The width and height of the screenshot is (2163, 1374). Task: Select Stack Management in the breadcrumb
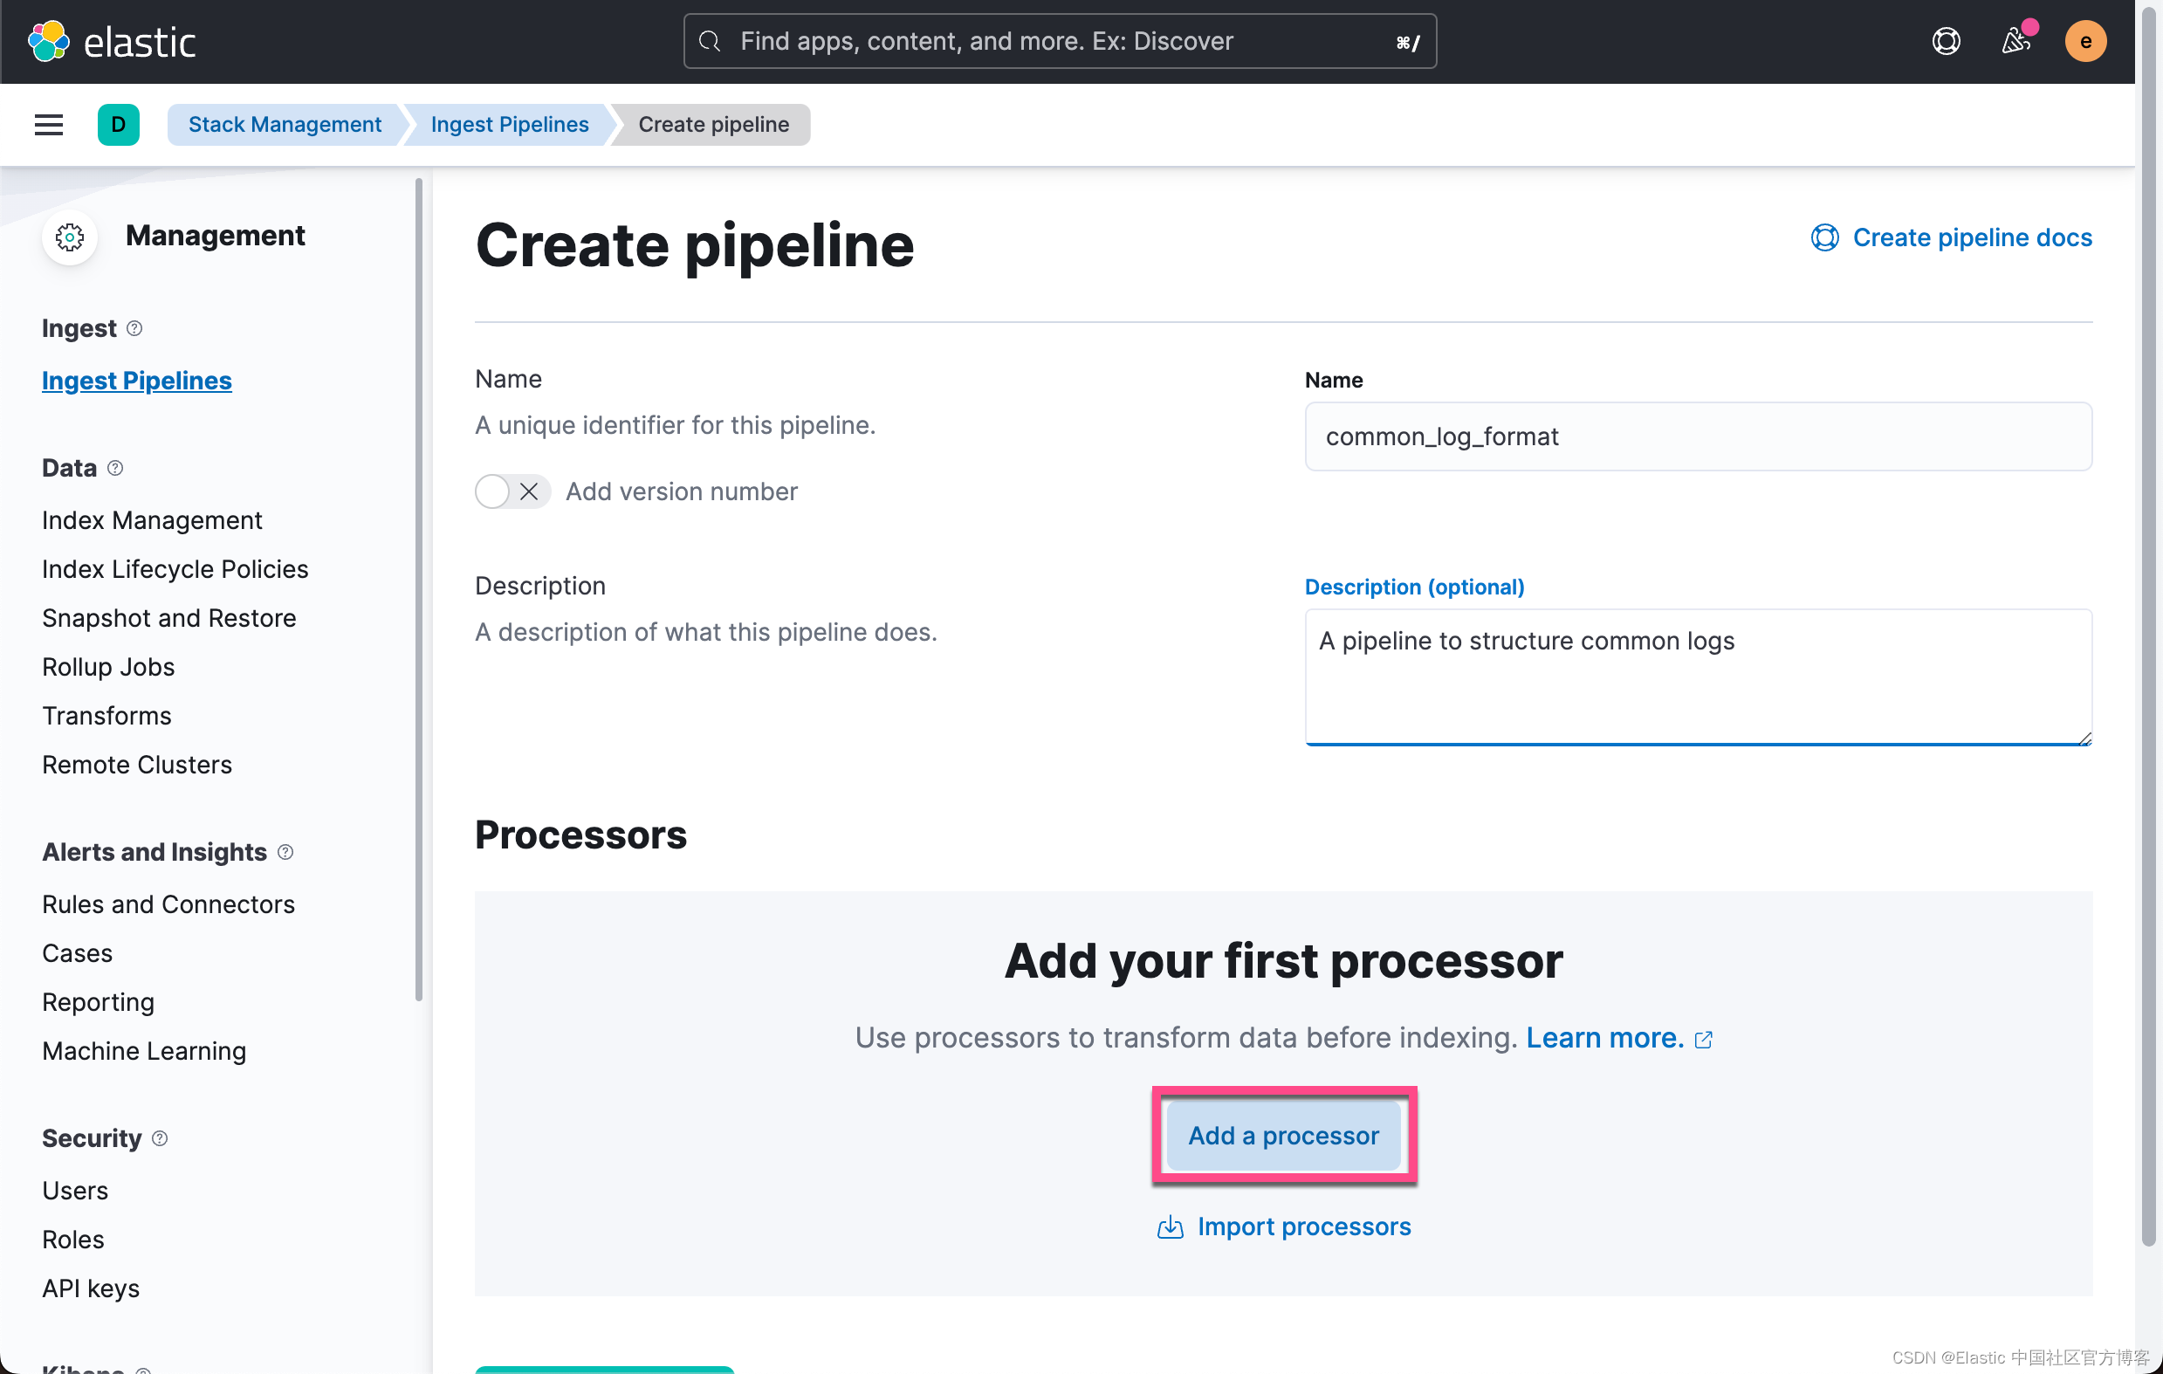(284, 124)
